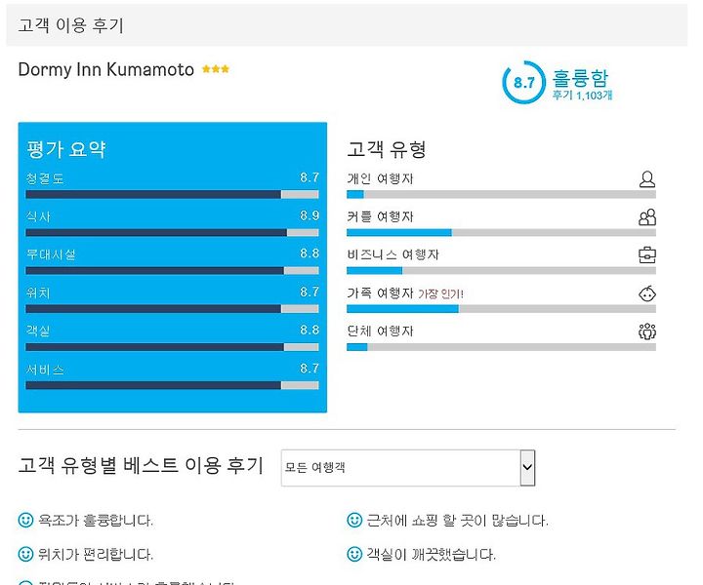Image resolution: width=703 pixels, height=585 pixels.
Task: Click the dropdown arrow of traveler filter
Action: (527, 468)
